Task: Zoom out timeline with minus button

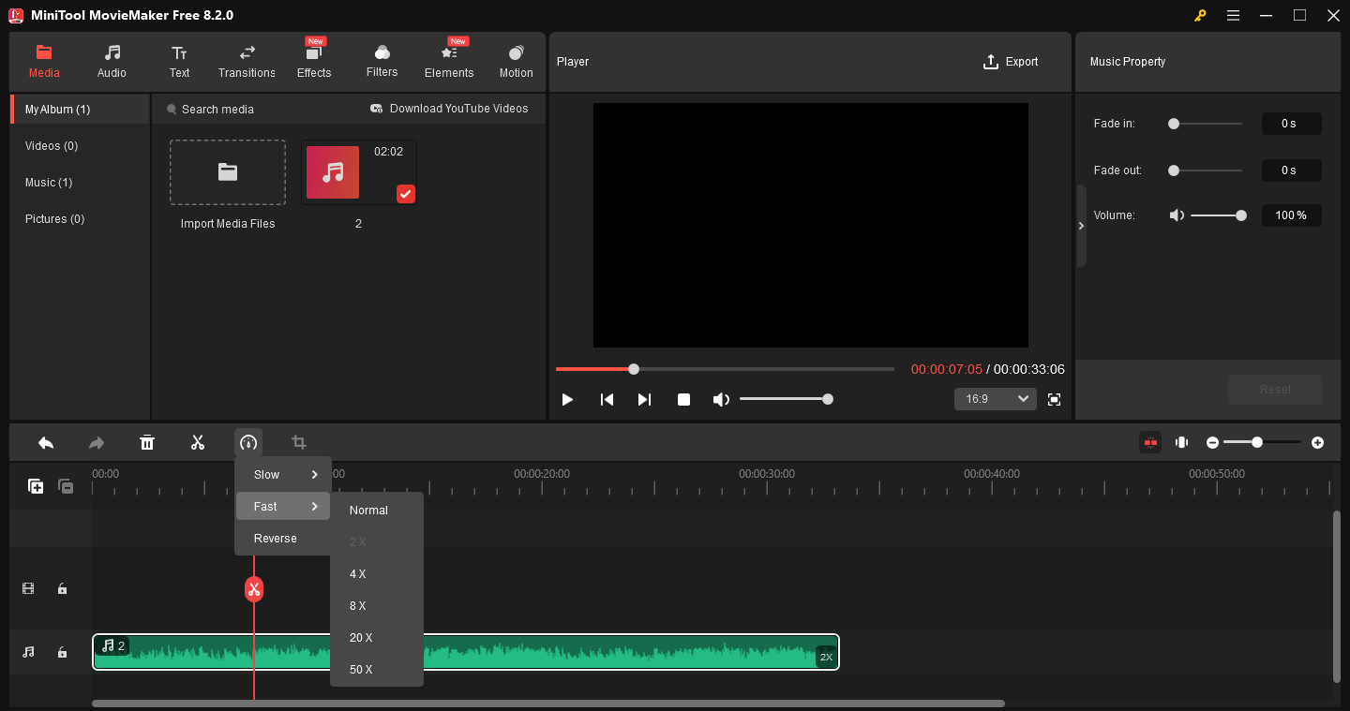Action: [1212, 442]
